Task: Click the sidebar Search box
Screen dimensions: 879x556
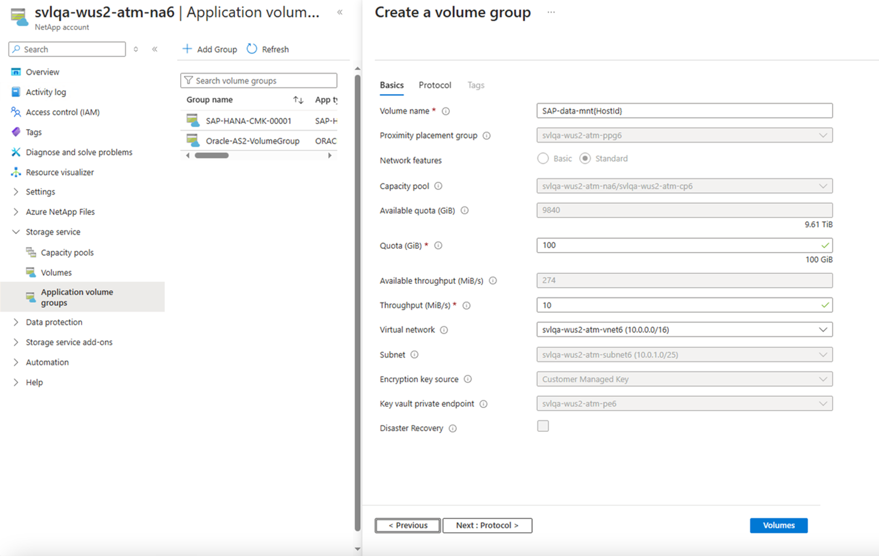Action: 67,49
